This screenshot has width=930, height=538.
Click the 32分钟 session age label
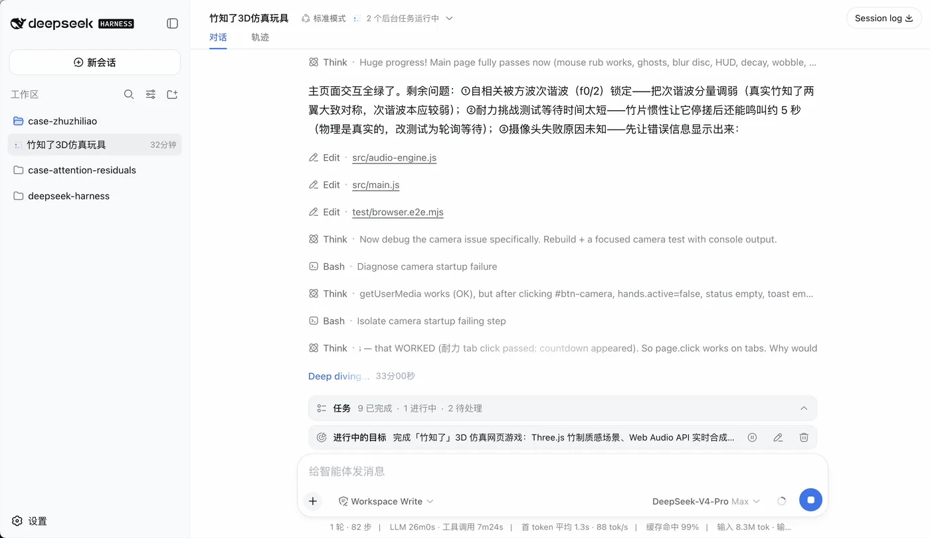click(x=163, y=145)
